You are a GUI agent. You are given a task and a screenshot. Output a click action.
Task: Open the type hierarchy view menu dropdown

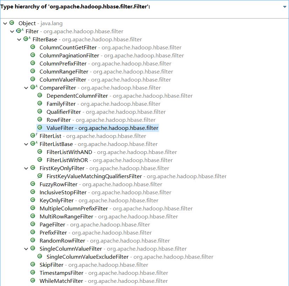[x=284, y=7]
